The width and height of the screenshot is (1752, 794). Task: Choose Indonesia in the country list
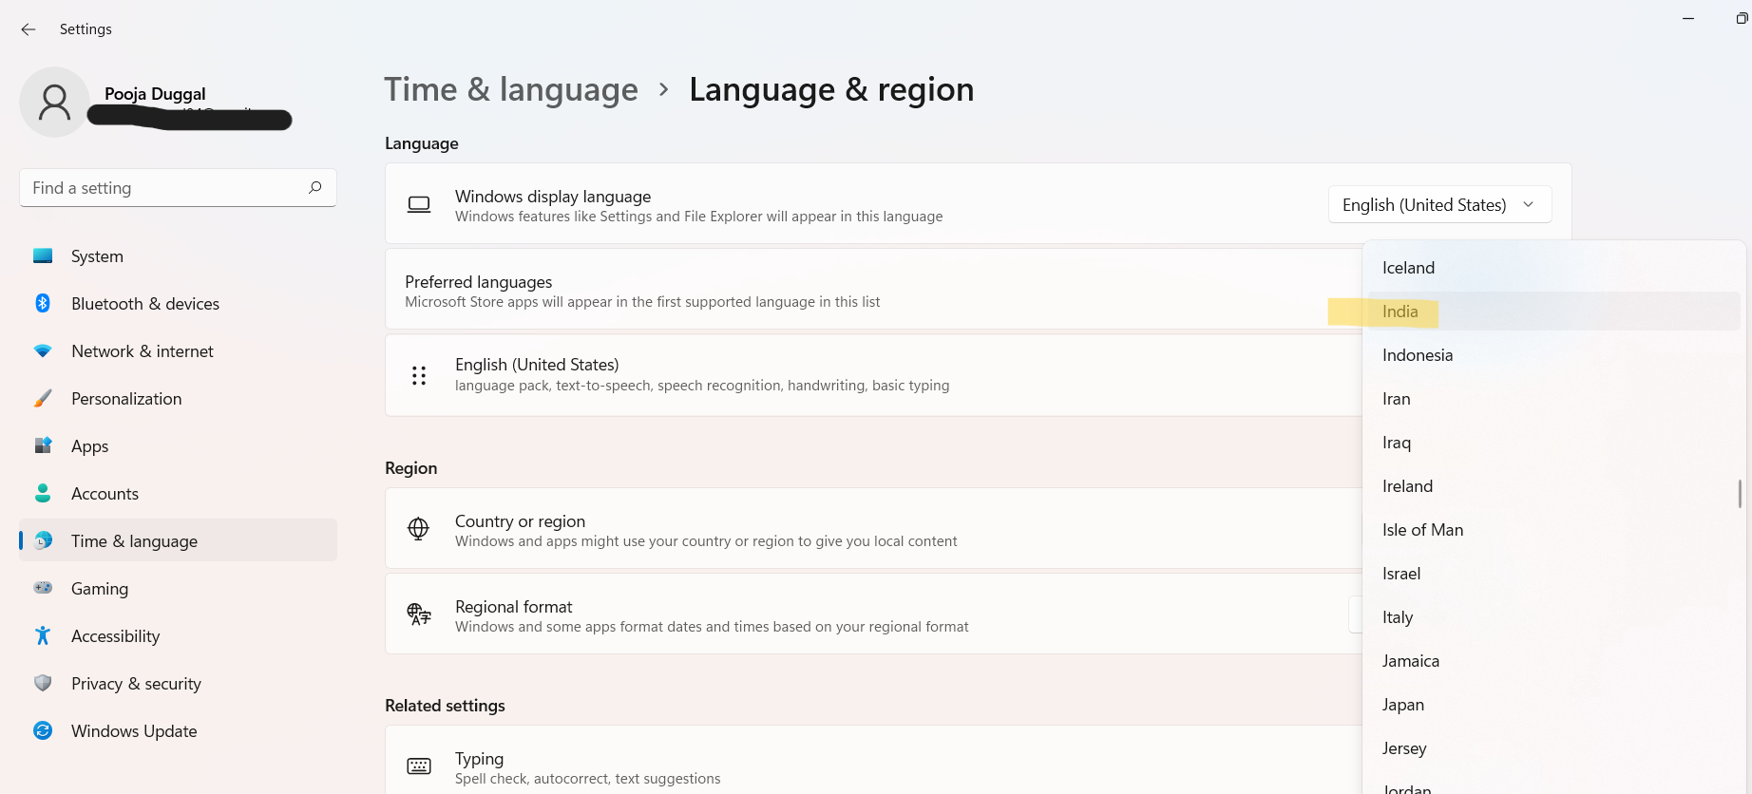tap(1553, 354)
